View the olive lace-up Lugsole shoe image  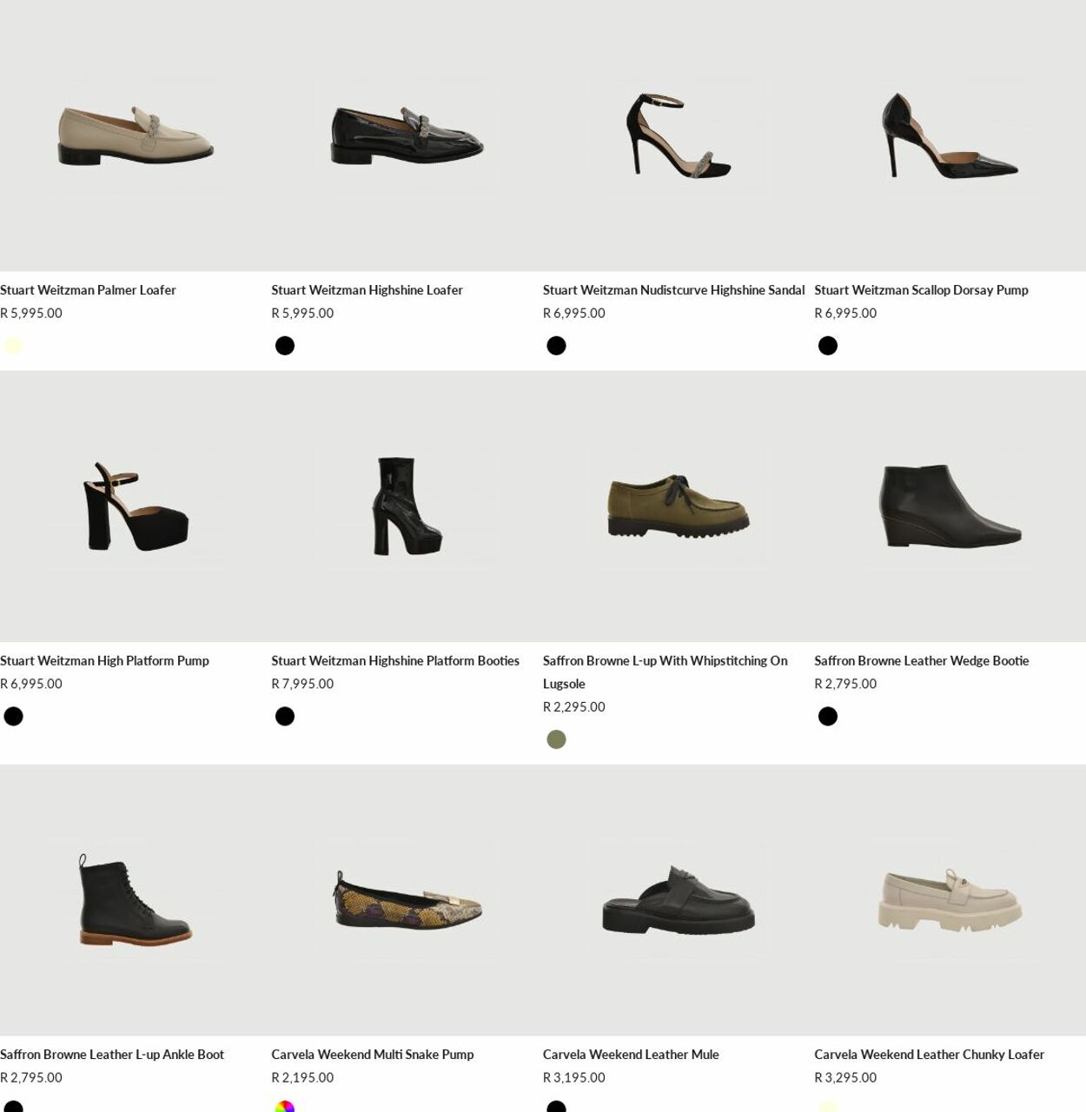(x=679, y=506)
